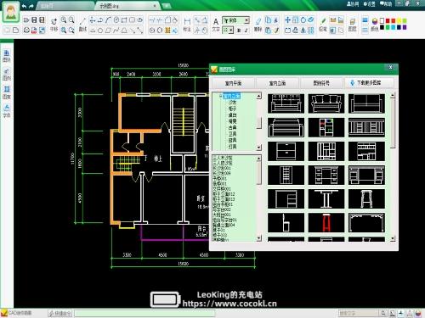Click the undo arrow in title bar
425x318 pixels.
pyautogui.click(x=25, y=6)
